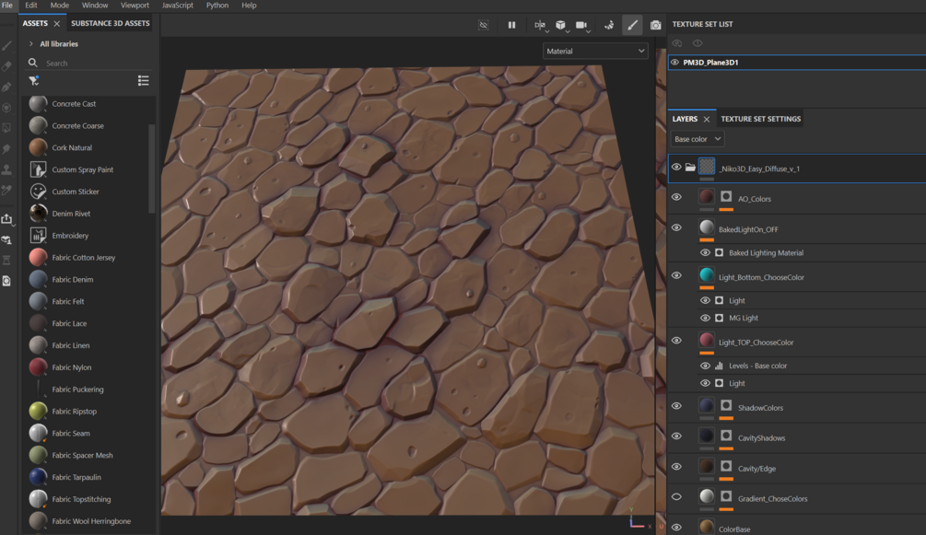926x535 pixels.
Task: Click the pause rendering icon in viewport toolbar
Action: 511,25
